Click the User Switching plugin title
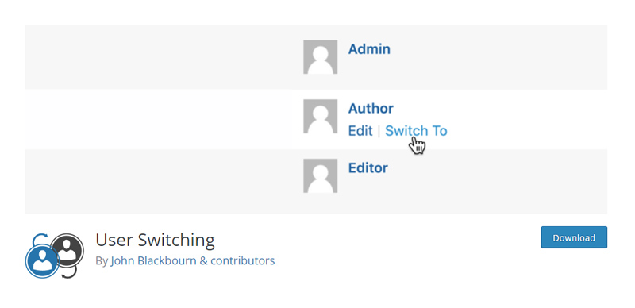 point(155,241)
